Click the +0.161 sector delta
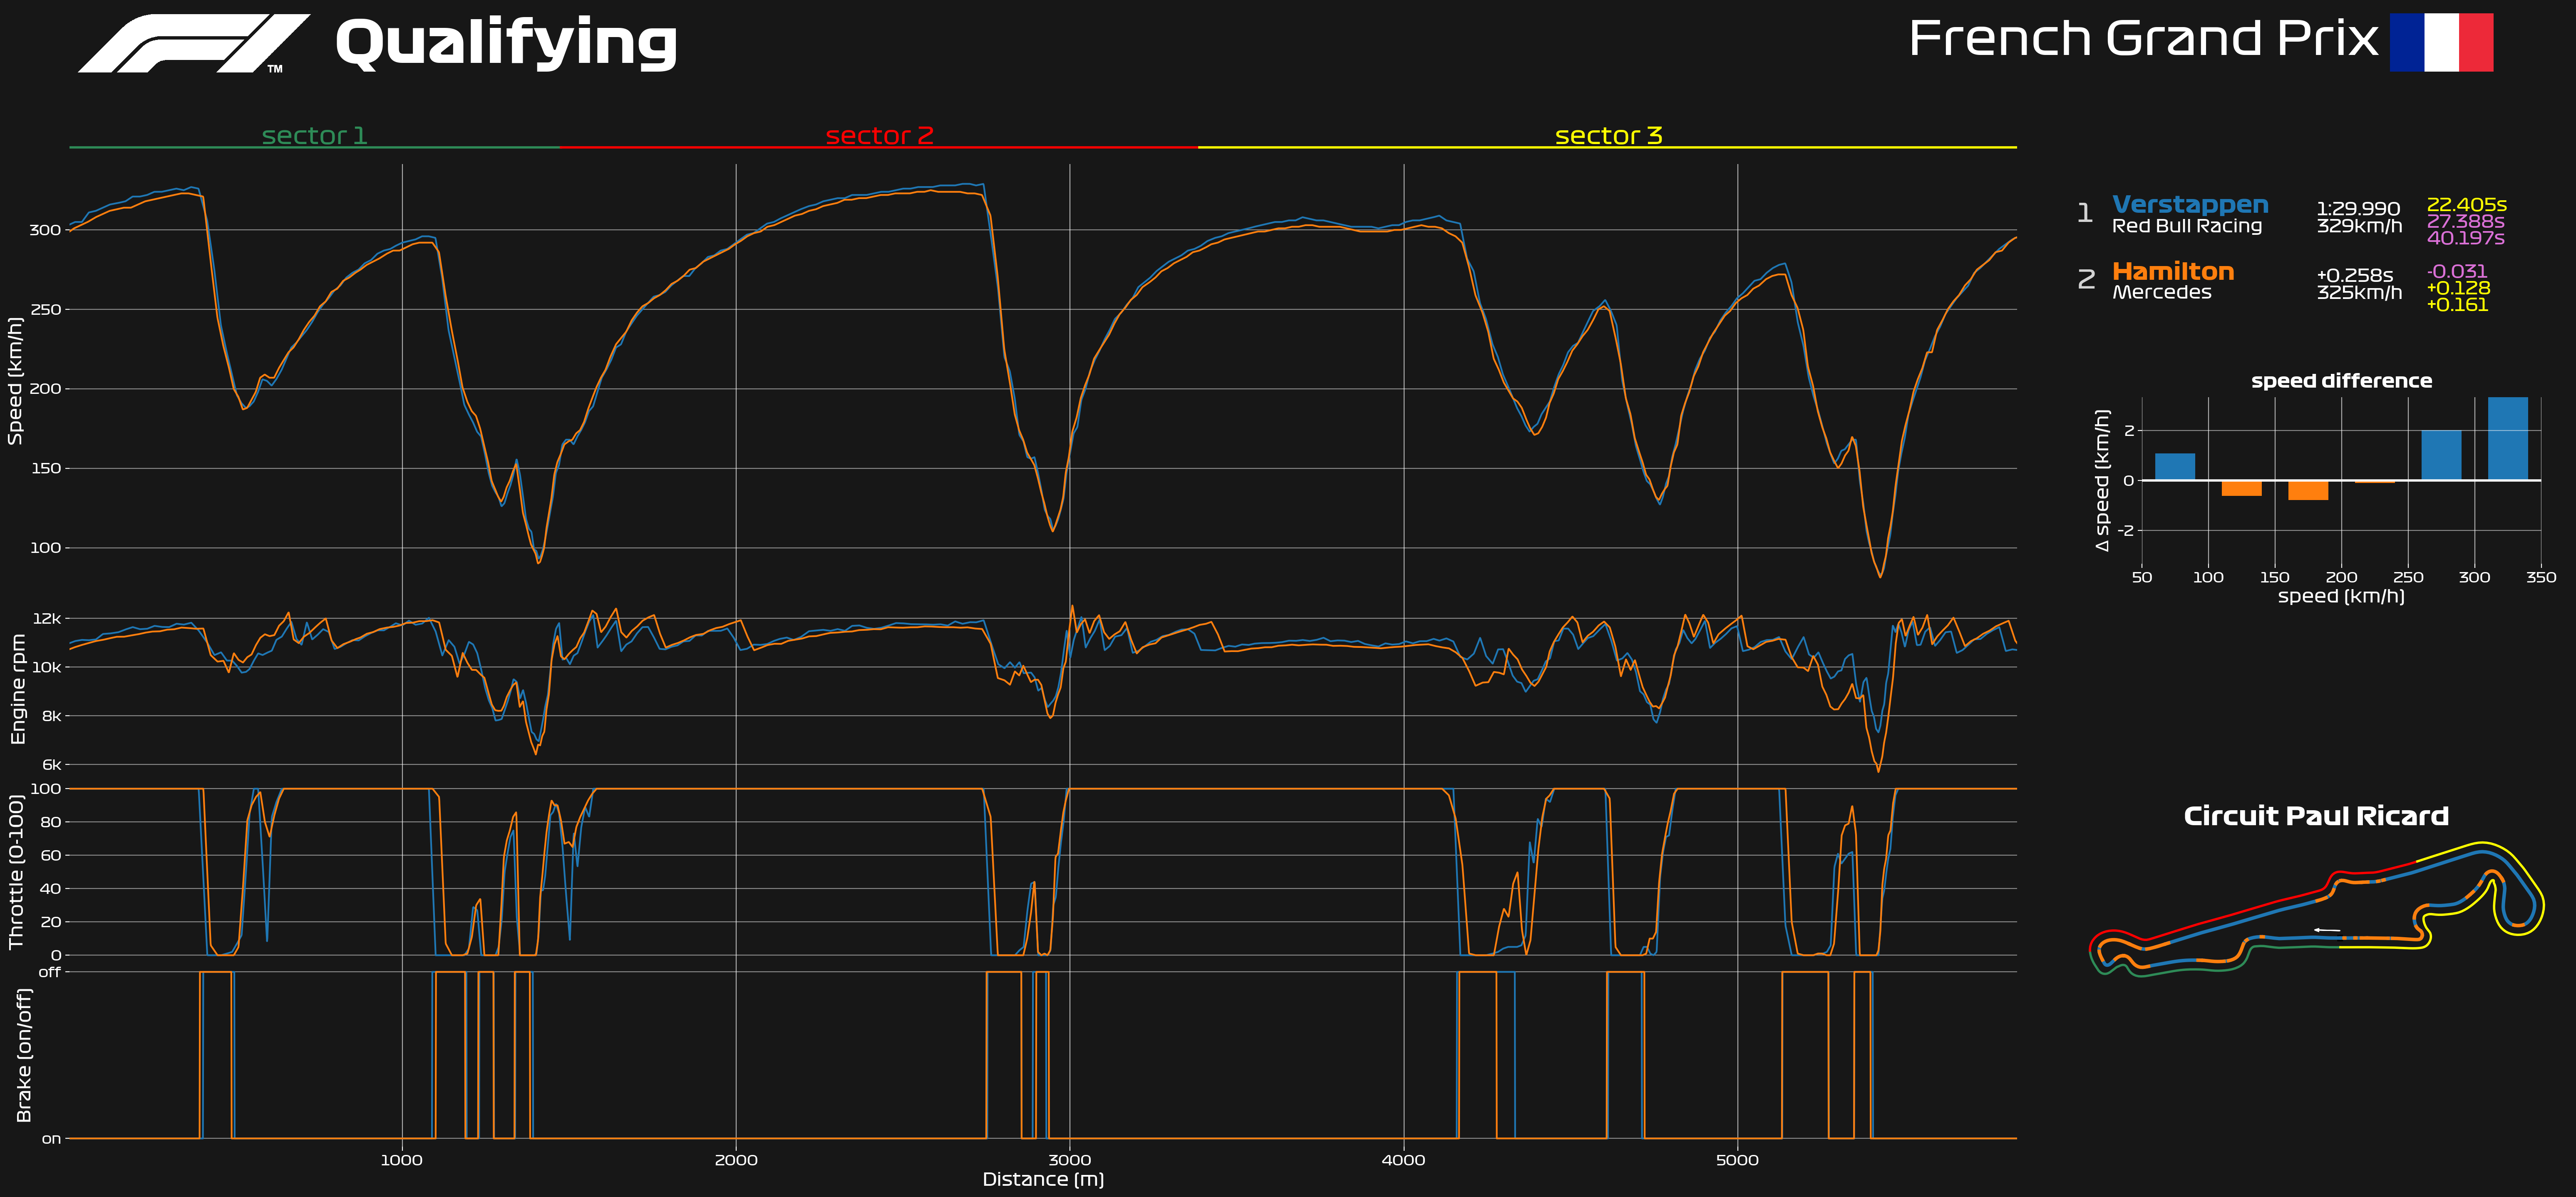This screenshot has height=1197, width=2576. click(x=2457, y=305)
